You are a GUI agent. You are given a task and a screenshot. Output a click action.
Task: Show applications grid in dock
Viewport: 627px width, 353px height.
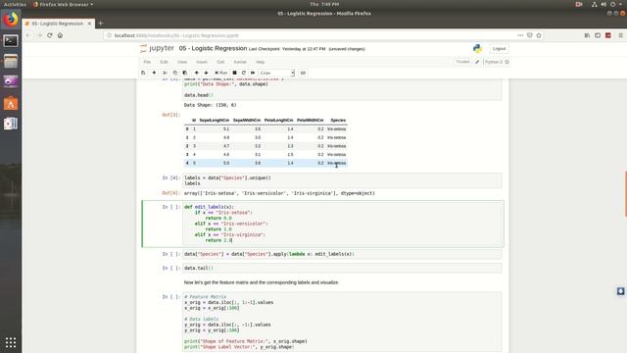tap(11, 342)
